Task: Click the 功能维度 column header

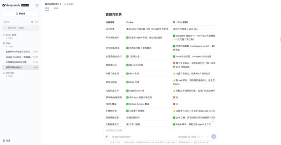Action: click(110, 22)
